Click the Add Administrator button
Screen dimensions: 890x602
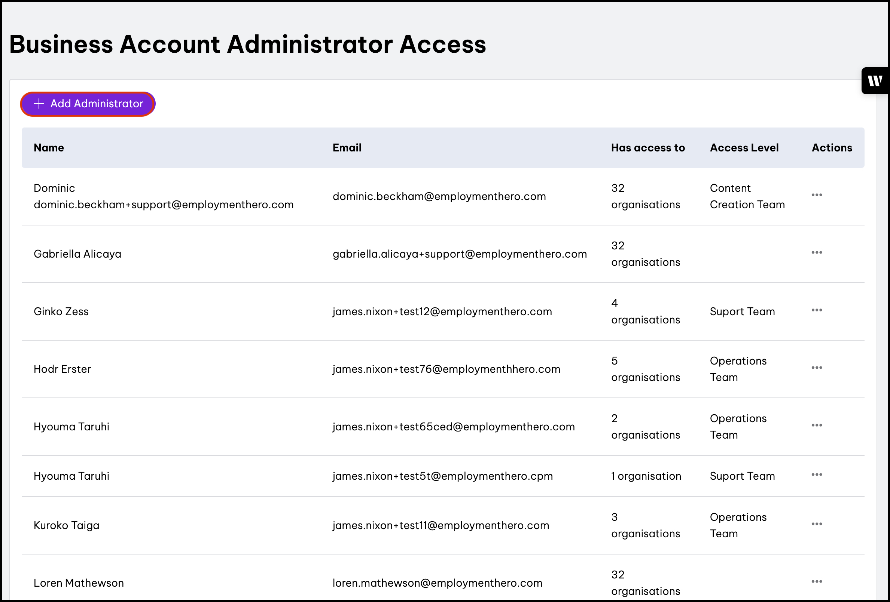tap(88, 104)
